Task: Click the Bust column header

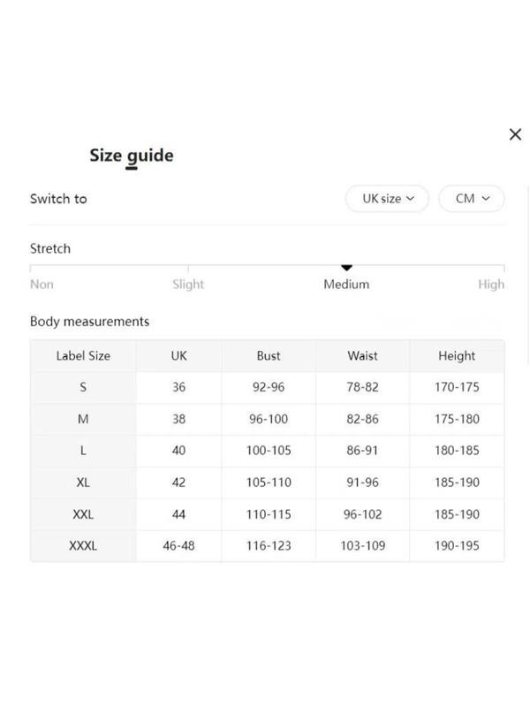Action: (269, 356)
